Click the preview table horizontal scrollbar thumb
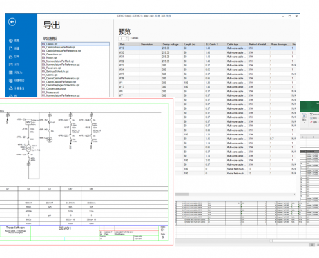 point(182,194)
